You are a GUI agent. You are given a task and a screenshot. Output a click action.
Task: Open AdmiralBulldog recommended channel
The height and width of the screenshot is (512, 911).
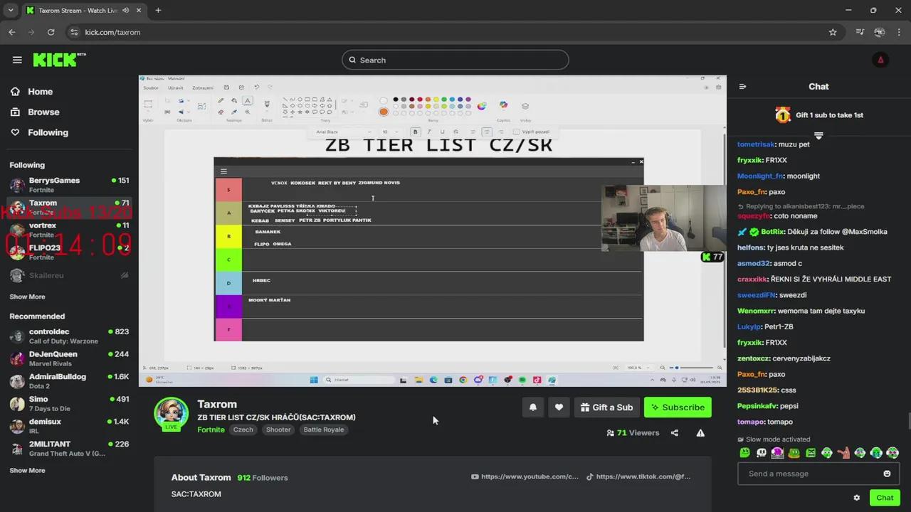tap(69, 381)
